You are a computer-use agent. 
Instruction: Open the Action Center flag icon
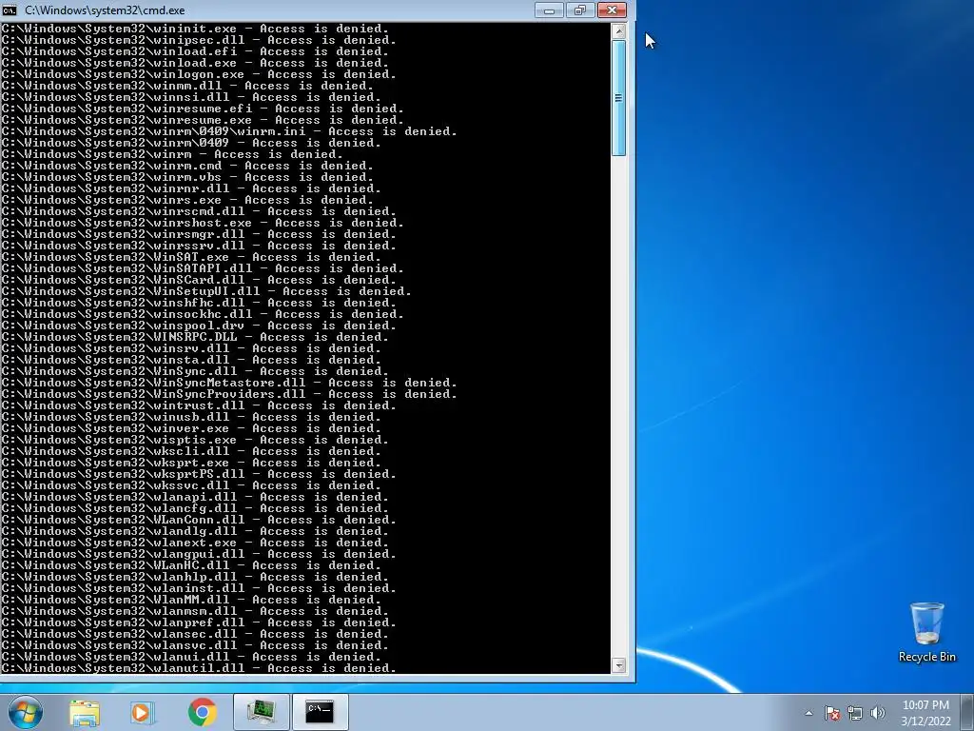point(832,713)
